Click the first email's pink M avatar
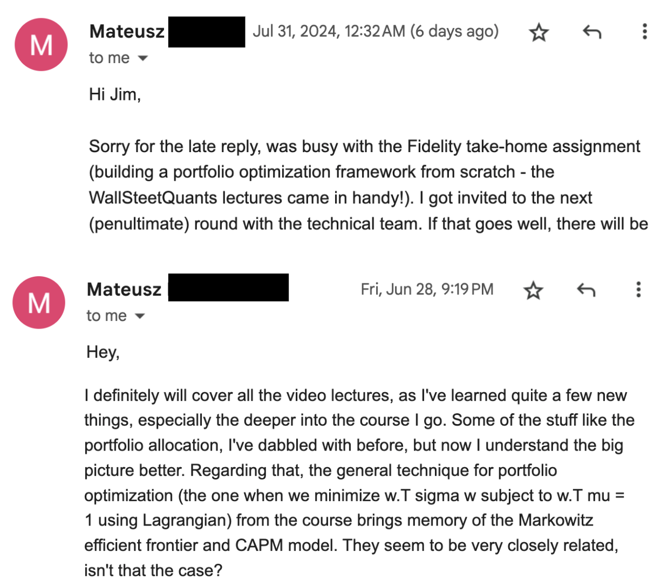668x587 pixels. [x=41, y=44]
